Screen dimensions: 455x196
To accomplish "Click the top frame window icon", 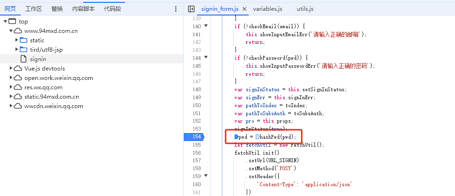I will pyautogui.click(x=12, y=22).
